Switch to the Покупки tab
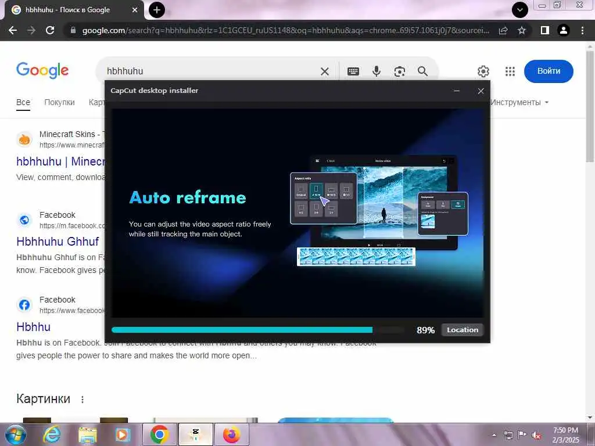This screenshot has width=595, height=446. click(x=59, y=102)
